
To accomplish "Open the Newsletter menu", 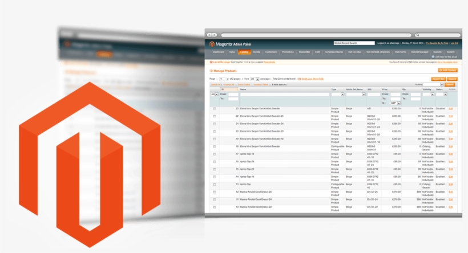I will tap(304, 52).
